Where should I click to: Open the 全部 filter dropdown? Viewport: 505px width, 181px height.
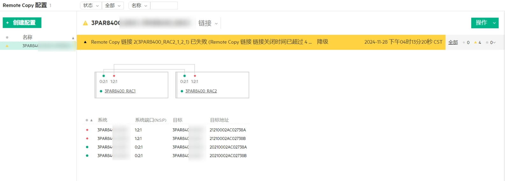113,5
